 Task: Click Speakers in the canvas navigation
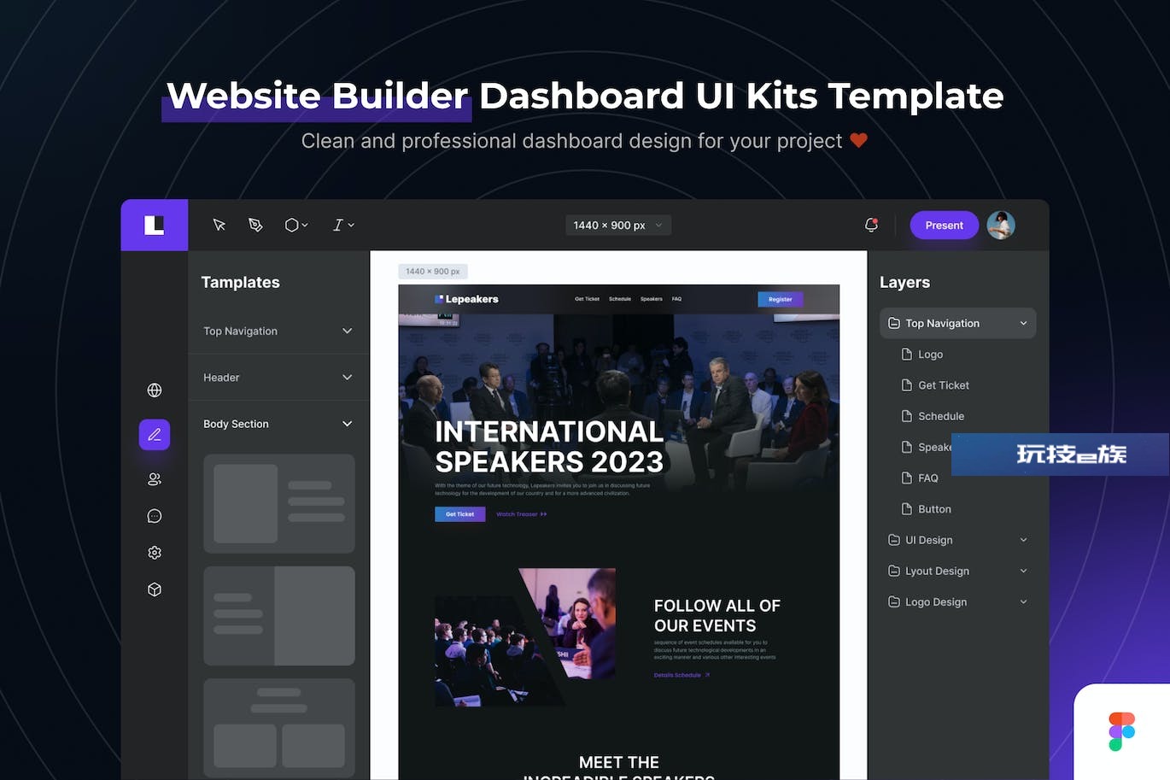652,299
